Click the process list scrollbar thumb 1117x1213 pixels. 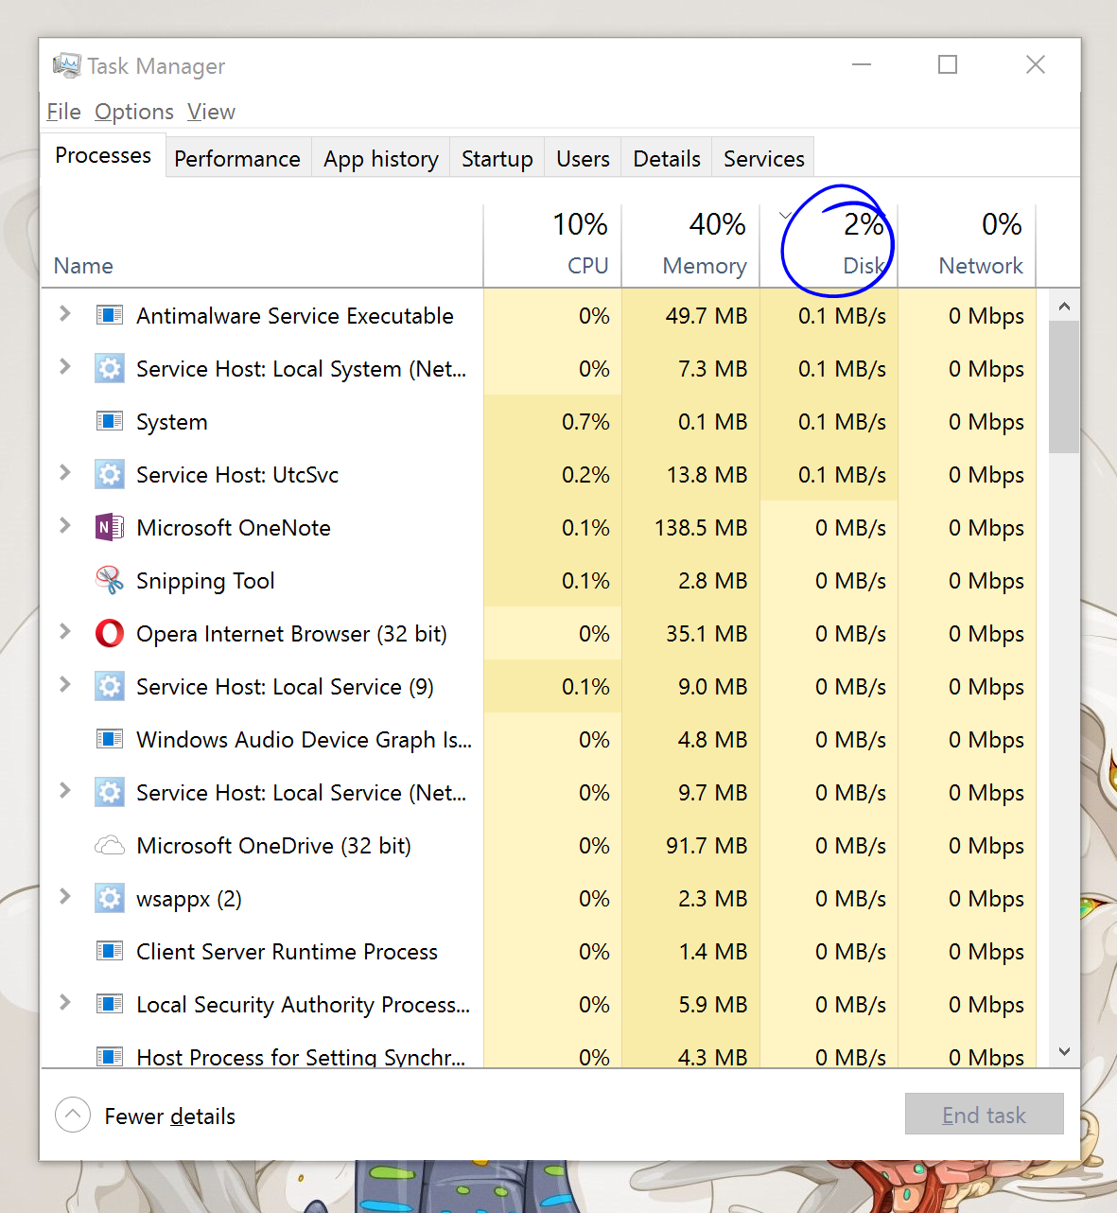(x=1064, y=387)
